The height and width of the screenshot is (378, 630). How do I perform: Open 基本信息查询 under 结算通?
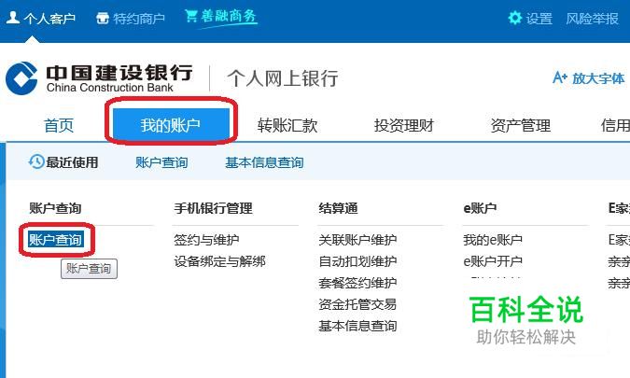[x=357, y=326]
